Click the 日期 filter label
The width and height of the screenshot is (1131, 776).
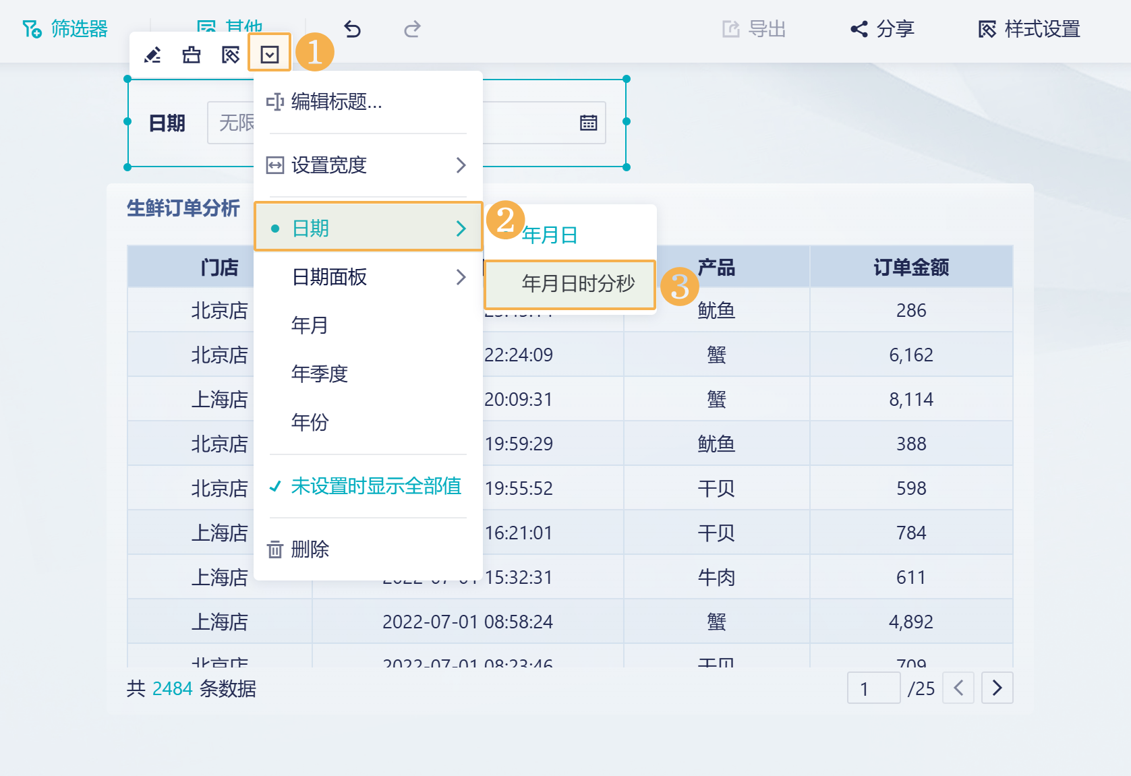[167, 123]
